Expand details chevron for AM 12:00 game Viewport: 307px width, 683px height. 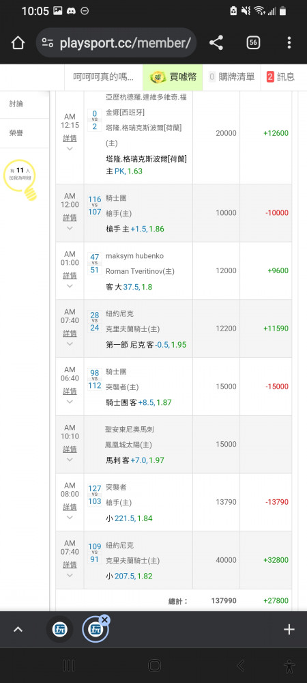coord(70,228)
